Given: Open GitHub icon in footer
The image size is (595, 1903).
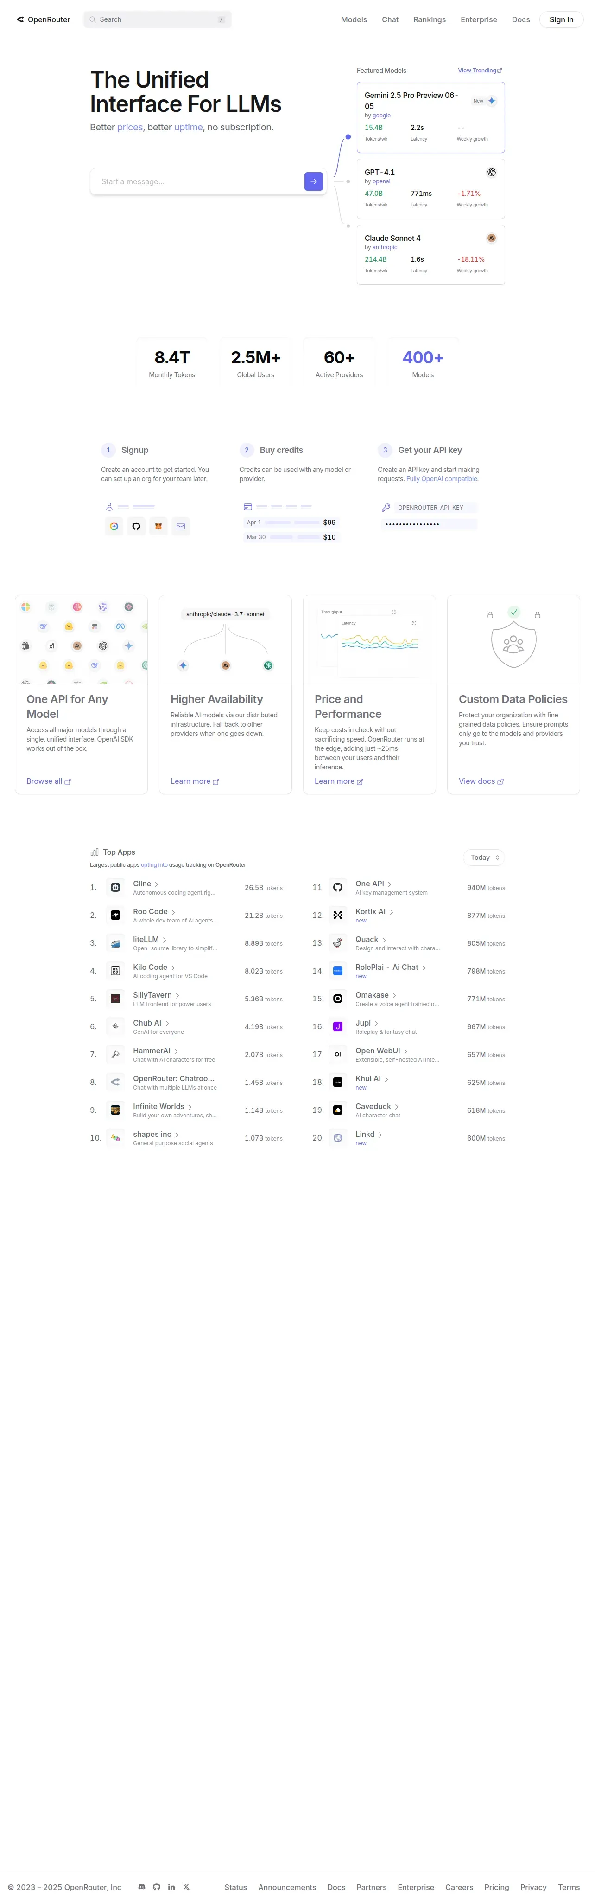Looking at the screenshot, I should click(156, 1886).
